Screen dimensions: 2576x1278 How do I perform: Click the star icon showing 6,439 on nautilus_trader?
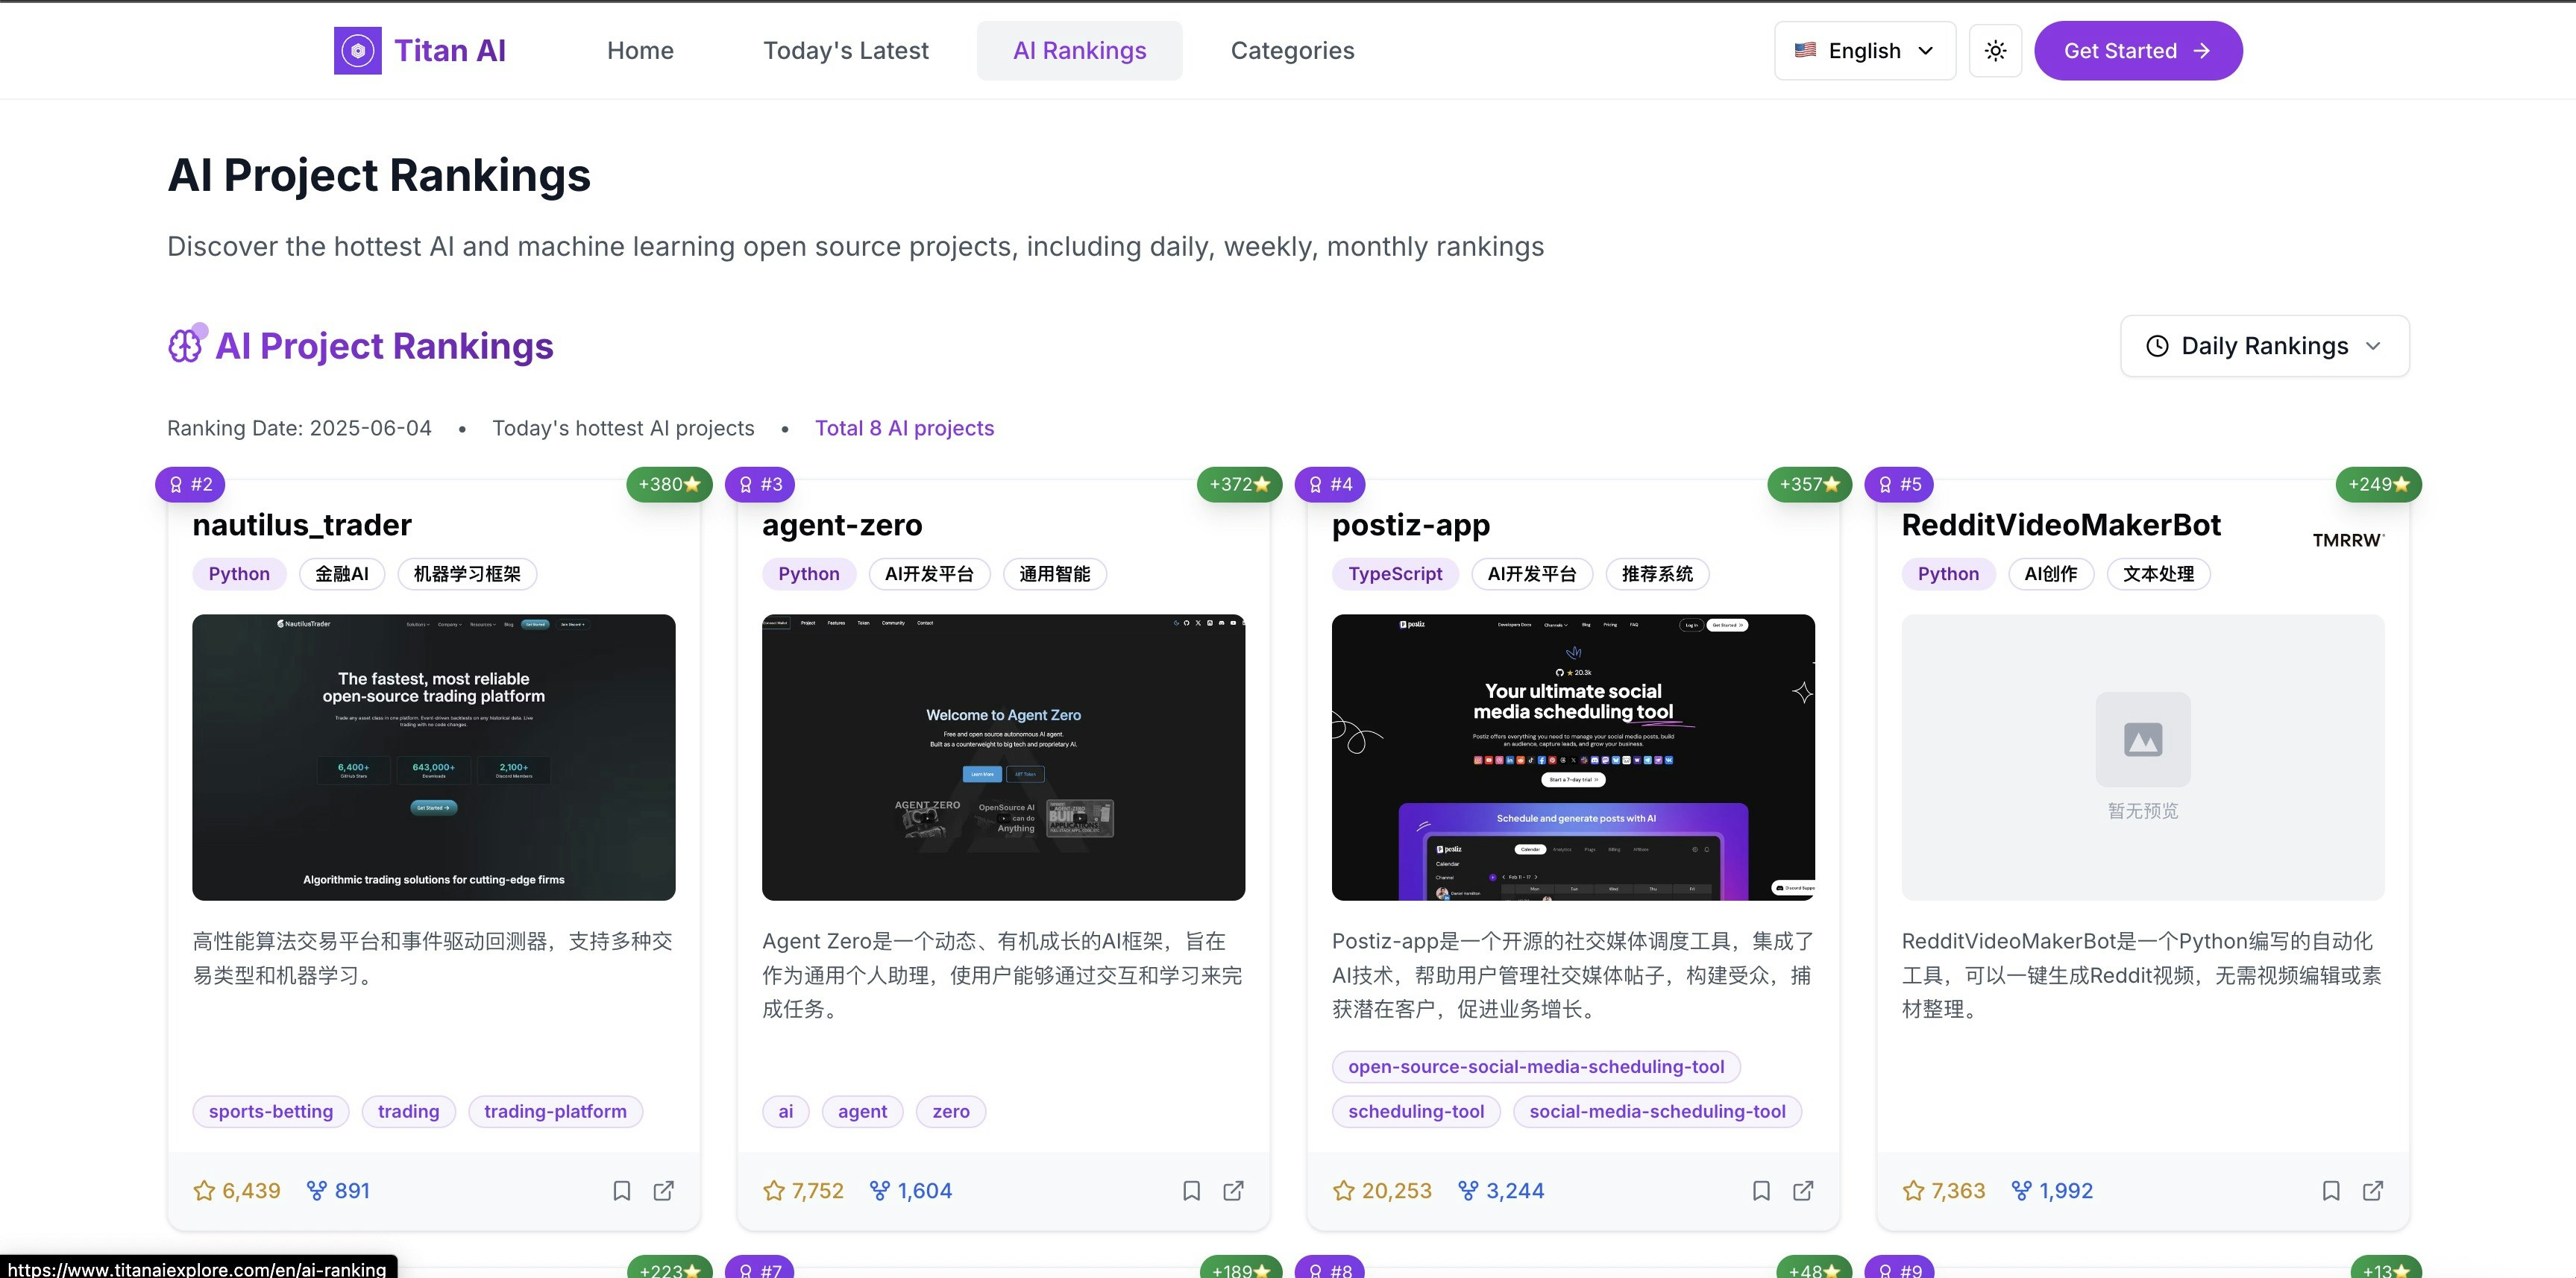click(x=206, y=1190)
